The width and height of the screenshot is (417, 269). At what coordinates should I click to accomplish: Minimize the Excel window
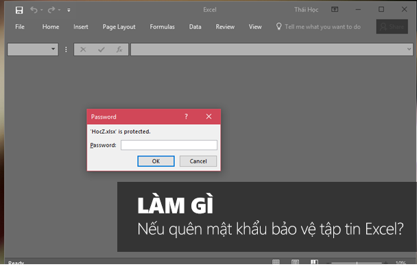(x=358, y=10)
